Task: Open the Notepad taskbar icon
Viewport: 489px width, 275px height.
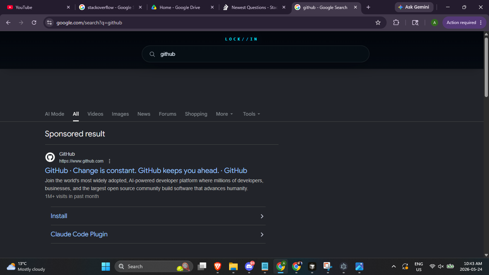Action: [x=265, y=266]
